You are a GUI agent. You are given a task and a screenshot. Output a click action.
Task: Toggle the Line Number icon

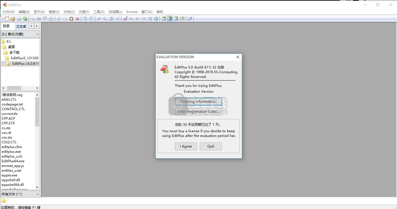point(150,19)
